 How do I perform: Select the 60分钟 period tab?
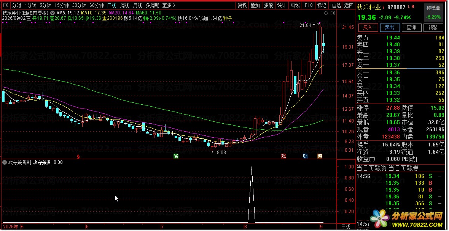[x=97, y=5]
